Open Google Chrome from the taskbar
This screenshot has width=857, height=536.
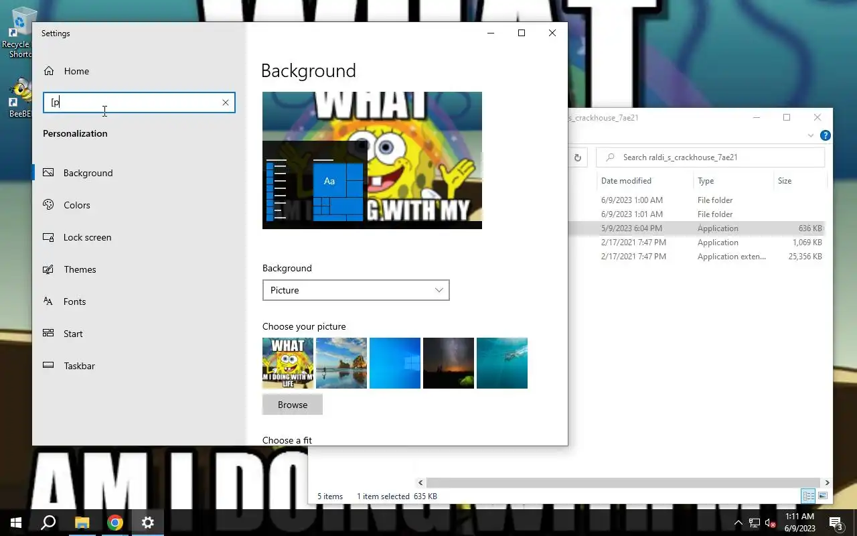pos(115,523)
